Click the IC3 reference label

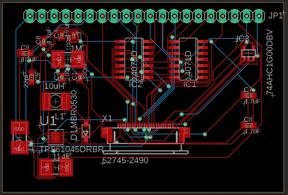point(242,39)
